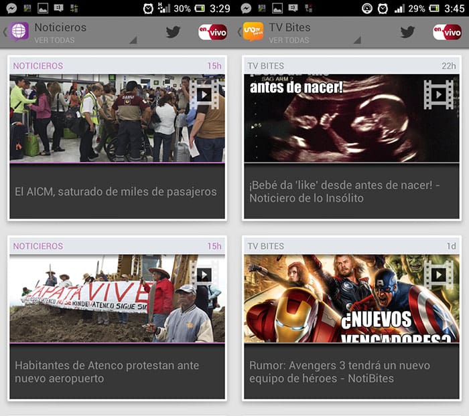469x416 pixels.
Task: Open headline 'Rumor: Avengers 3 tendrá un nuevo equipo'
Action: tap(340, 372)
